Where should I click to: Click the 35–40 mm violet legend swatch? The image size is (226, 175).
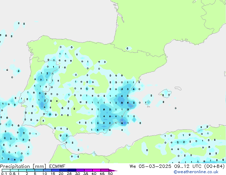[88, 170]
